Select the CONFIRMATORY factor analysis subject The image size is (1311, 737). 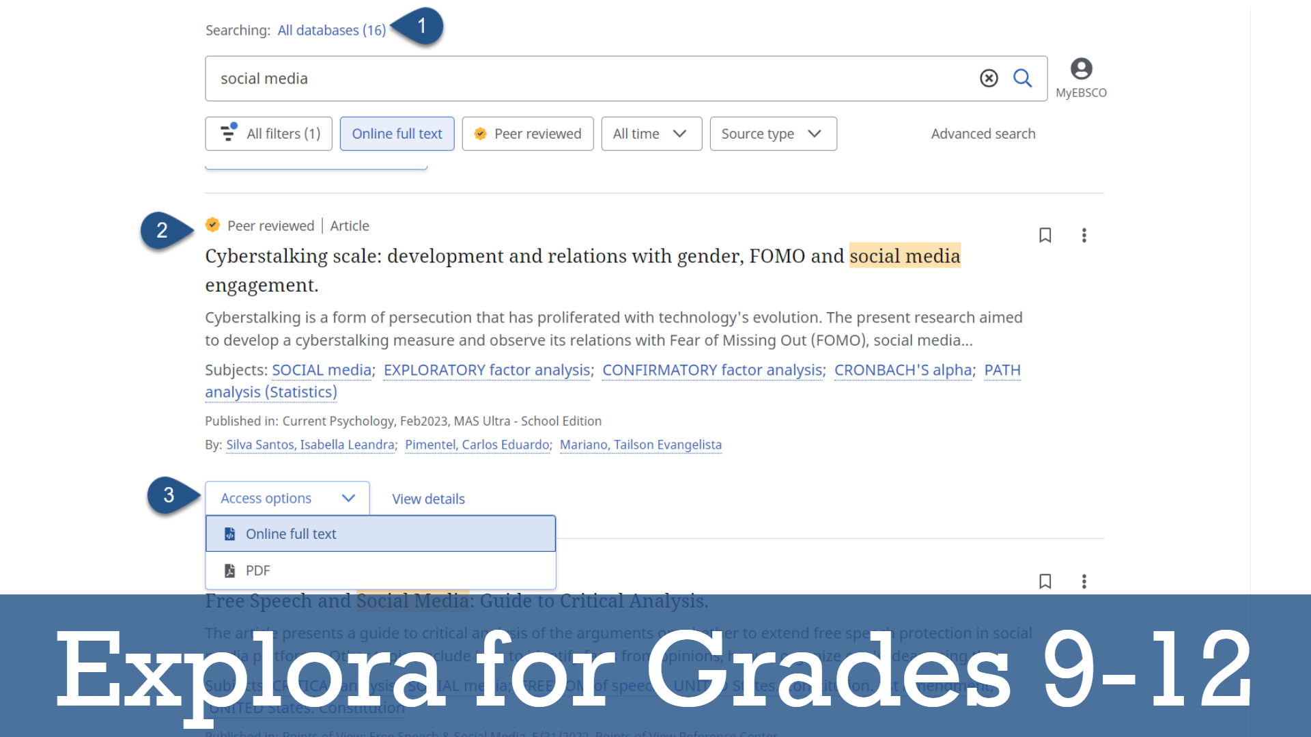pos(712,370)
